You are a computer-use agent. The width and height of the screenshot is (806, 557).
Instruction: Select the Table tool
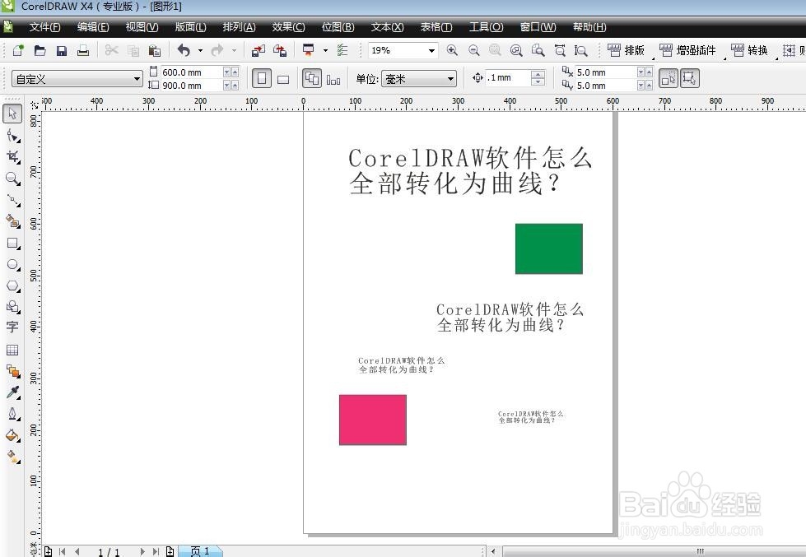(x=12, y=350)
